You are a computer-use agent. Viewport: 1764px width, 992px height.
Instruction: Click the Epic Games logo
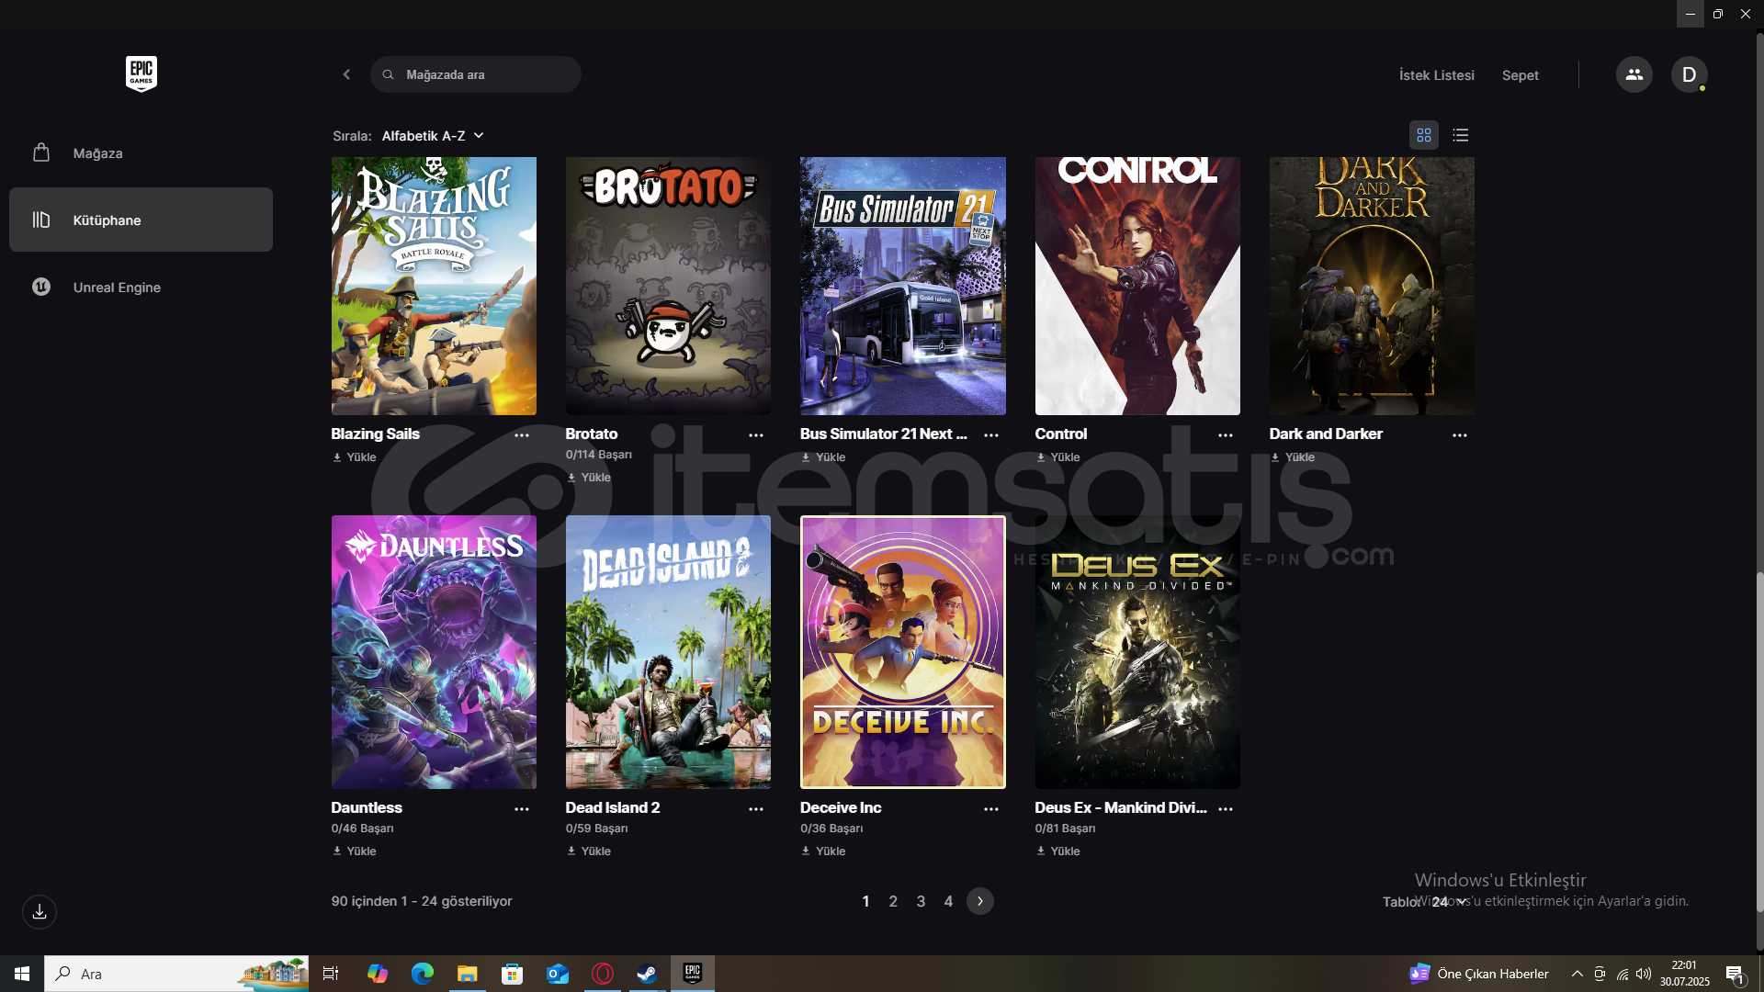141,74
